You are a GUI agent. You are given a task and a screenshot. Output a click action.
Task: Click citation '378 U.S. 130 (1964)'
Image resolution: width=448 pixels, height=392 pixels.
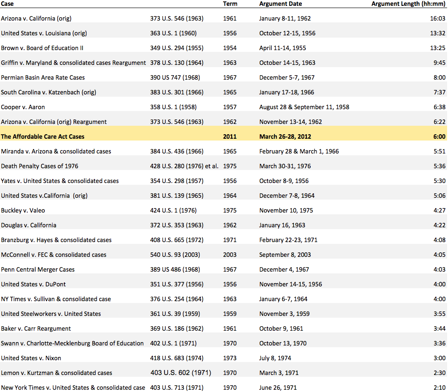click(x=177, y=63)
